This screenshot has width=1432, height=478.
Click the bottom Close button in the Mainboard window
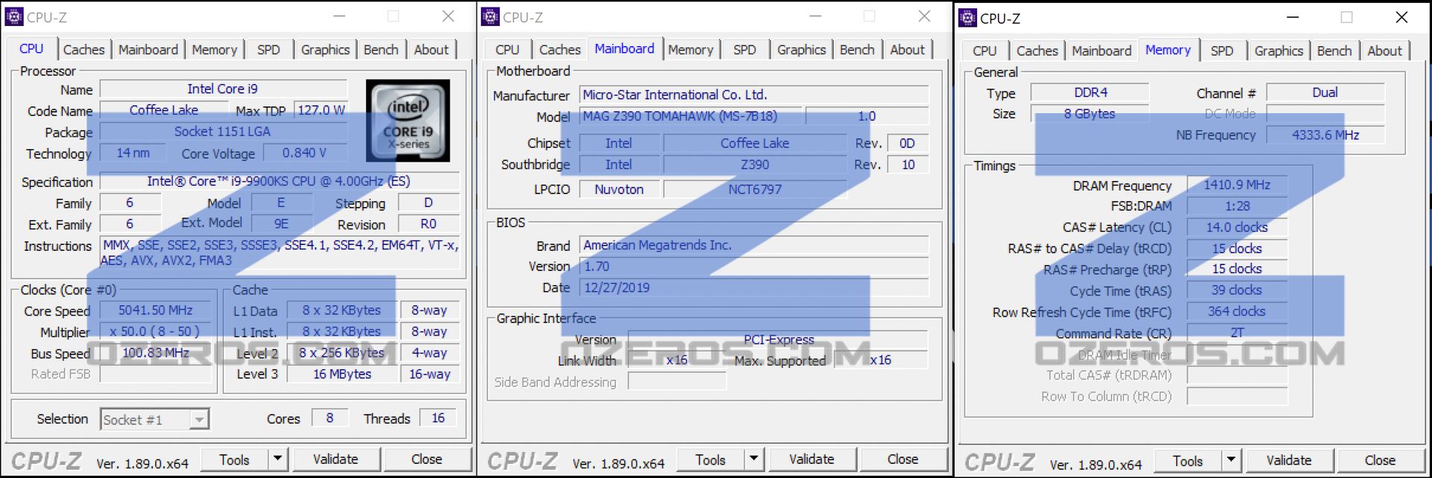pos(903,459)
